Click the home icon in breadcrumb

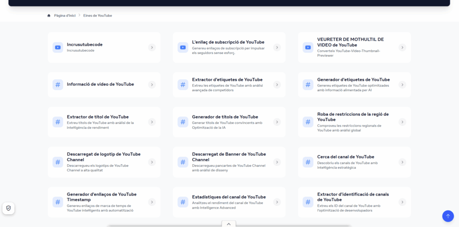coord(49,16)
